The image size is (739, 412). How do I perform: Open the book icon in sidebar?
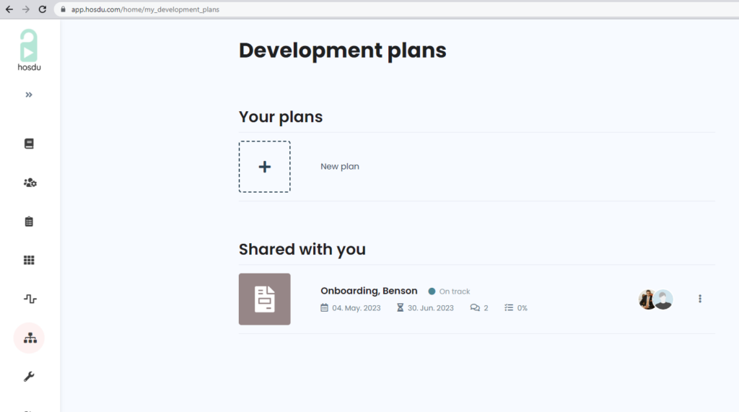(x=29, y=144)
